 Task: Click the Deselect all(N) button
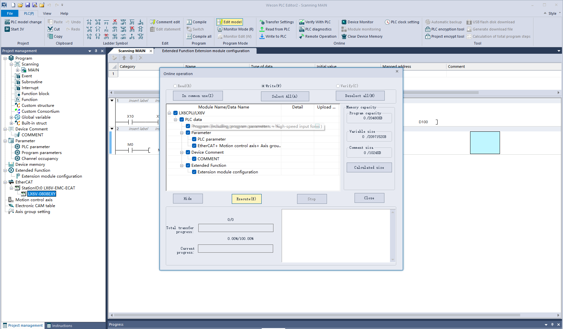360,96
